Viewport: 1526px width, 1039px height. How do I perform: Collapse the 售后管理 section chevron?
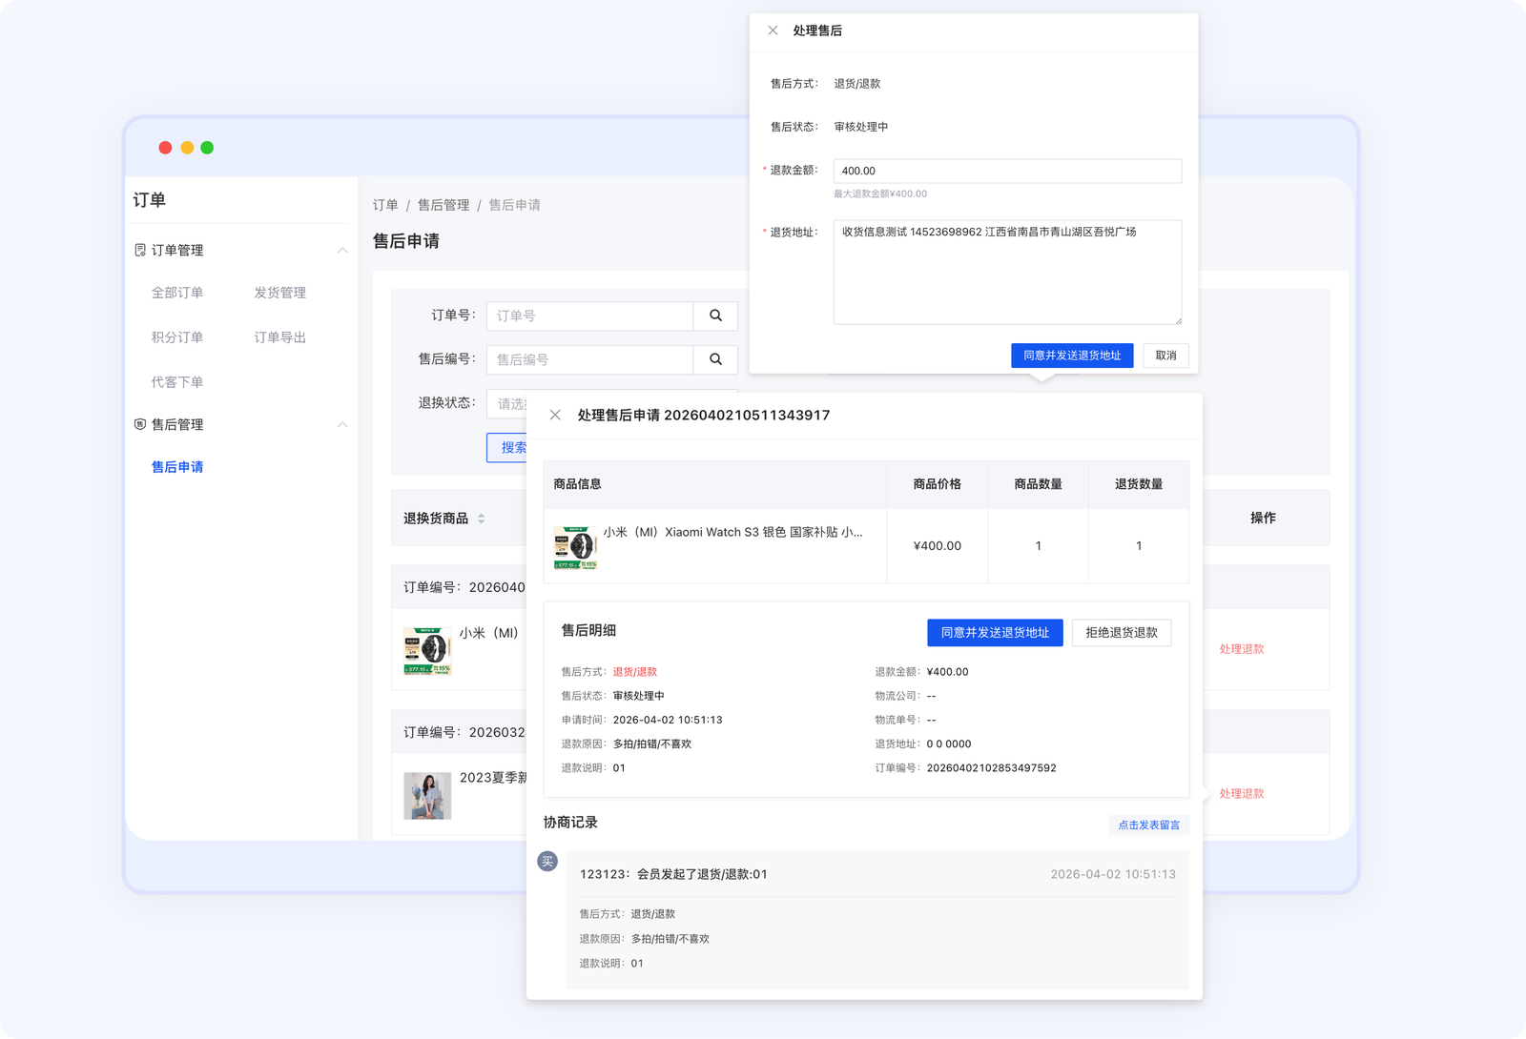pyautogui.click(x=343, y=424)
